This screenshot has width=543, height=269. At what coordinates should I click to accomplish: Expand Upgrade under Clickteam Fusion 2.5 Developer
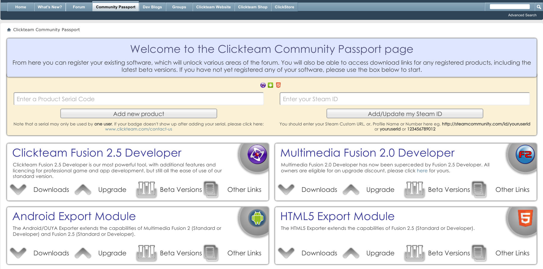click(112, 190)
